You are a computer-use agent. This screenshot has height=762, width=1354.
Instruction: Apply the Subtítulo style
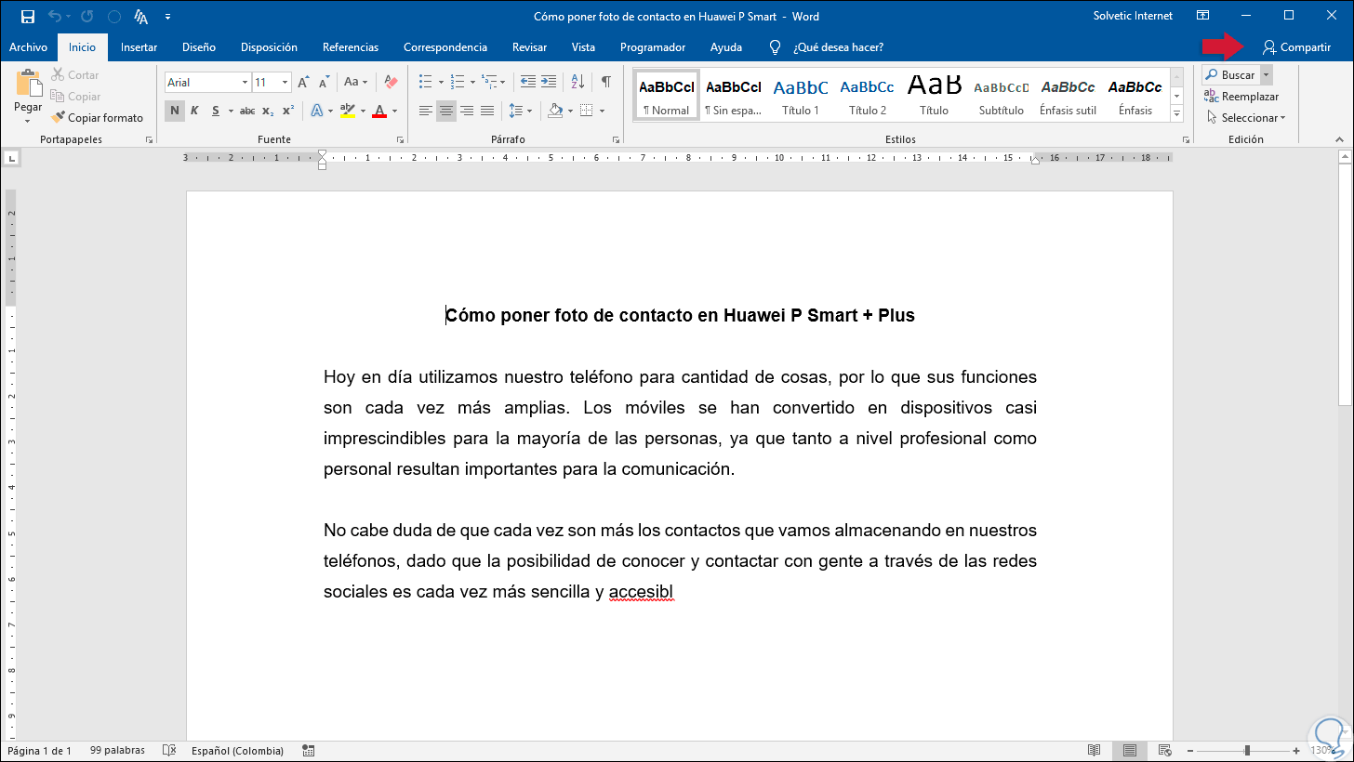[1001, 95]
